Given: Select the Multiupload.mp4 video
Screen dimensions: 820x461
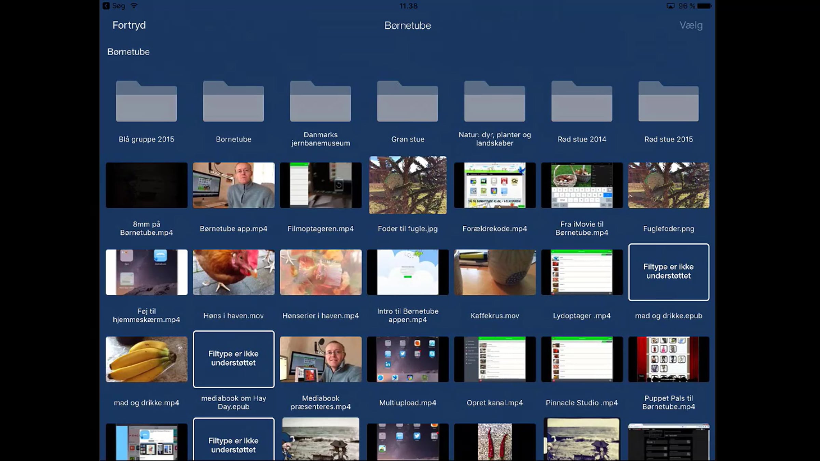Looking at the screenshot, I should (x=408, y=359).
